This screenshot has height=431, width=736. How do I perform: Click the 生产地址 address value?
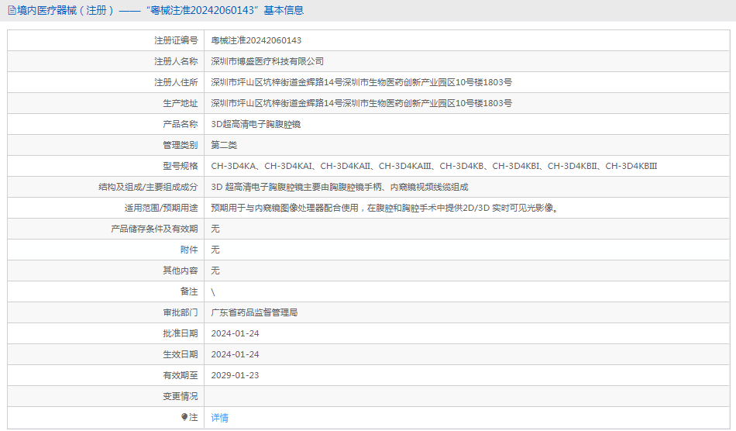pos(362,103)
